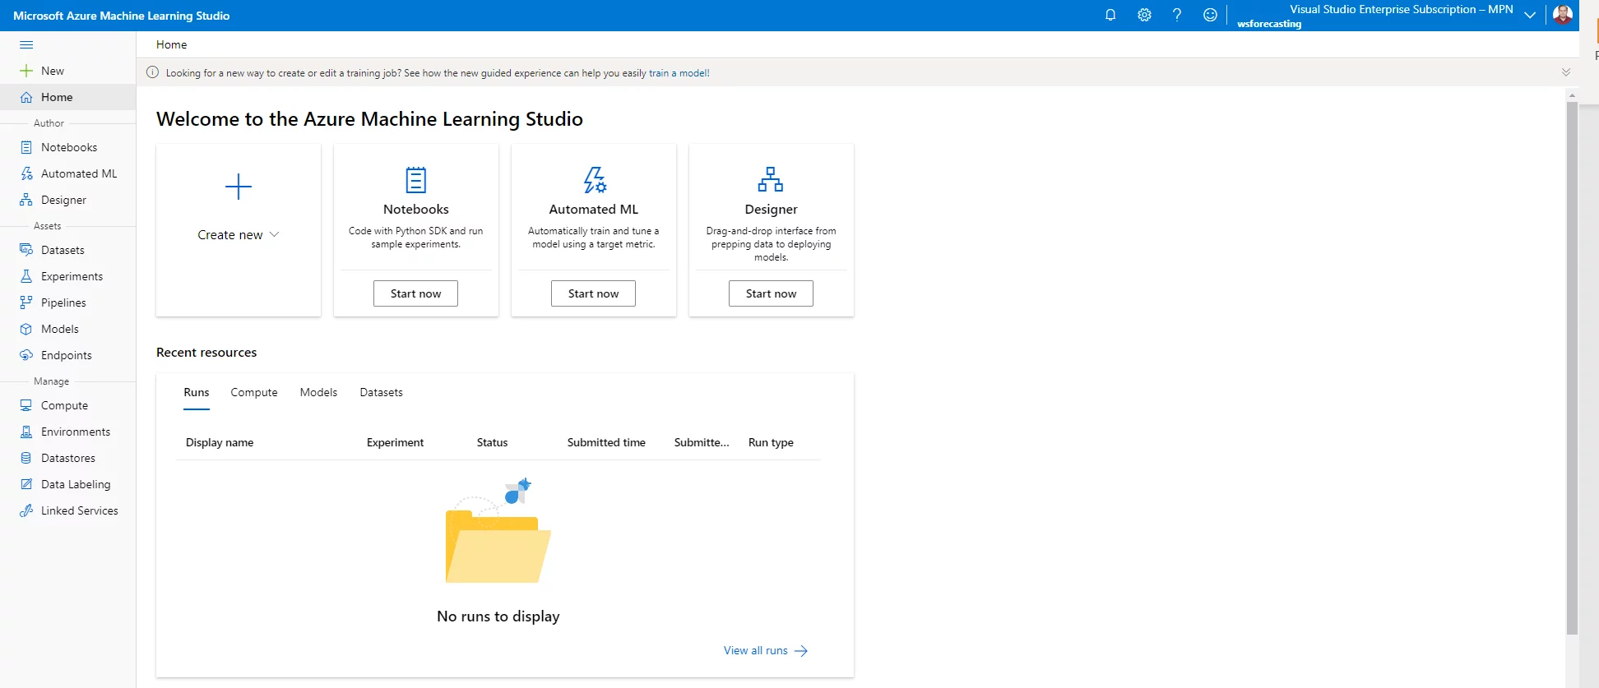Click Start now under Designer

[771, 293]
